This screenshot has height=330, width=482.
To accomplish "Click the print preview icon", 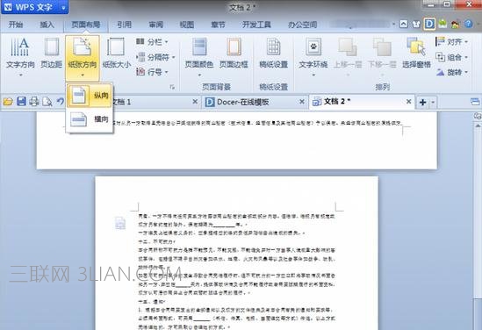I will 47,102.
